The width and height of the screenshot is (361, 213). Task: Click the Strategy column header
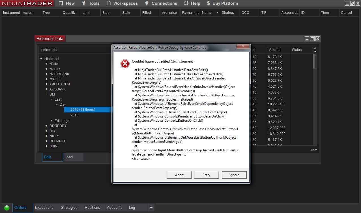(230, 13)
